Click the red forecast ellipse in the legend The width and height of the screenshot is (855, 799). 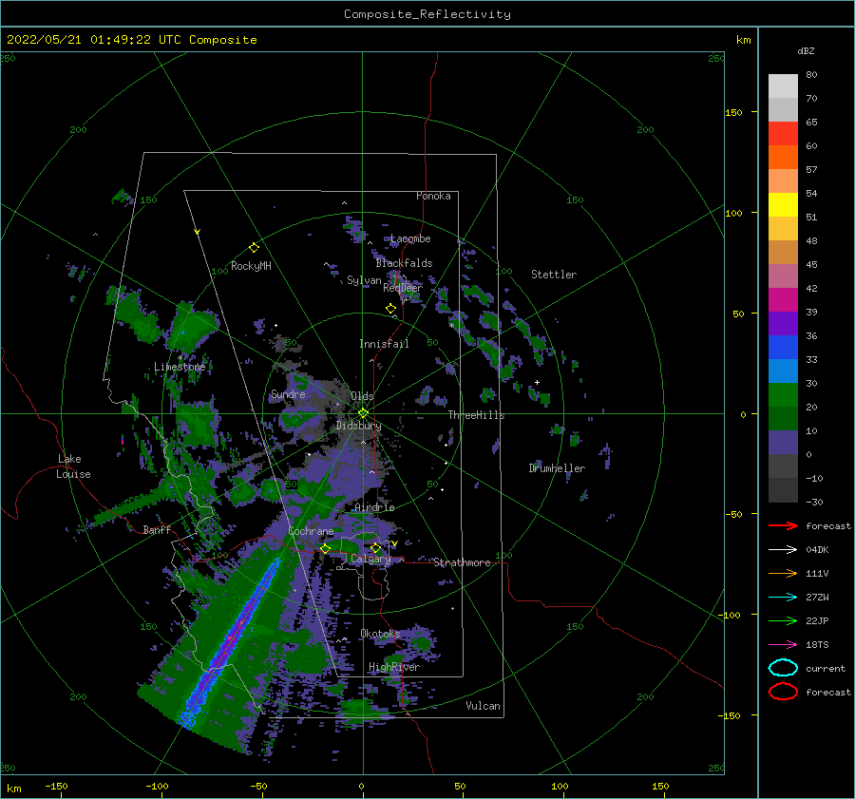[783, 692]
